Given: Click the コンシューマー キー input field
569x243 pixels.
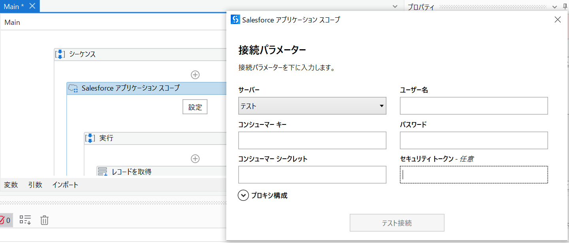Looking at the screenshot, I should pyautogui.click(x=312, y=141).
